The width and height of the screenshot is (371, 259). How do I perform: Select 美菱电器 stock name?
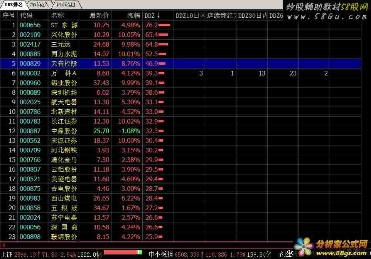[64, 179]
